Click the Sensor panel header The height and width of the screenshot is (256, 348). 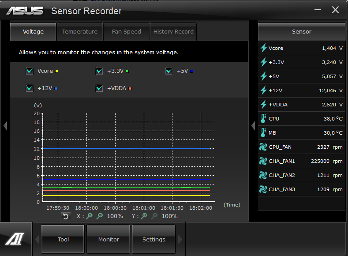click(x=301, y=32)
